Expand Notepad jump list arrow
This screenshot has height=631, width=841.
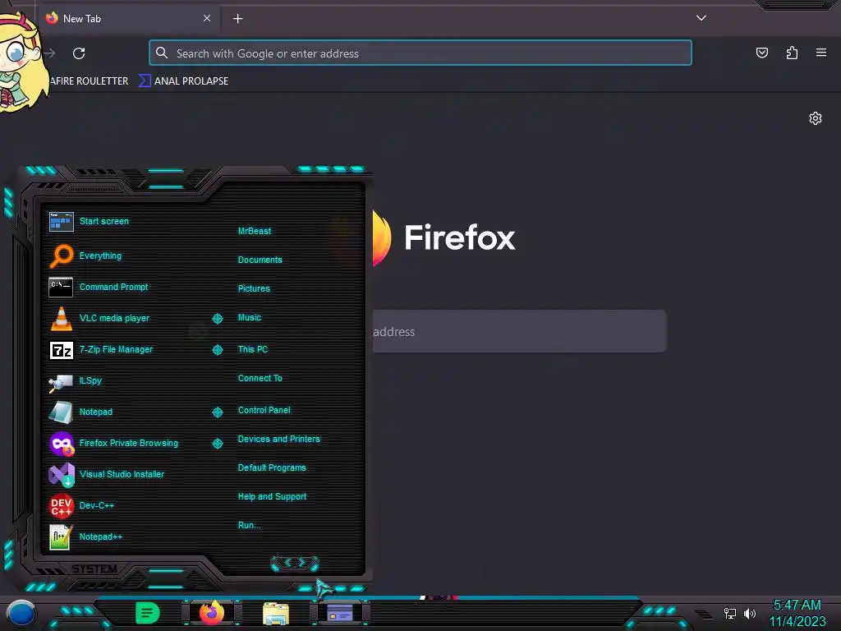(217, 412)
